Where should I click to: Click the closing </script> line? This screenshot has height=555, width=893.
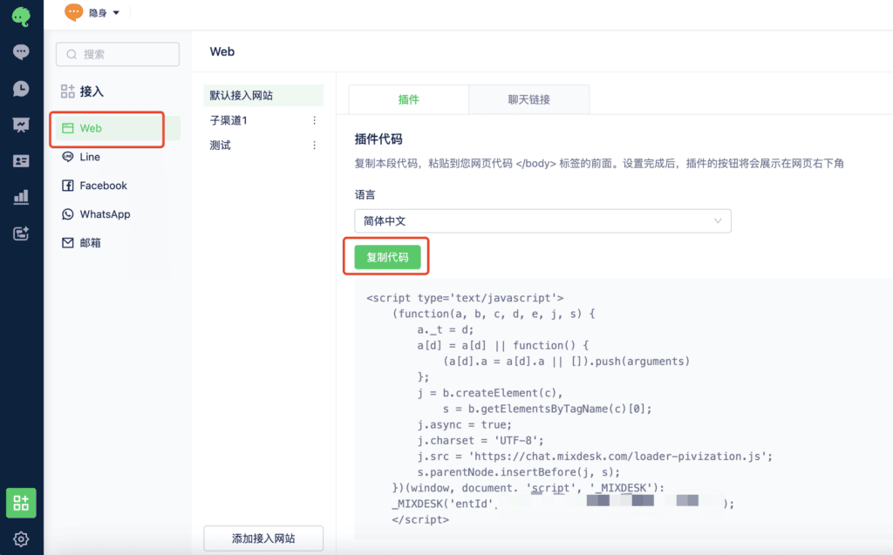420,519
